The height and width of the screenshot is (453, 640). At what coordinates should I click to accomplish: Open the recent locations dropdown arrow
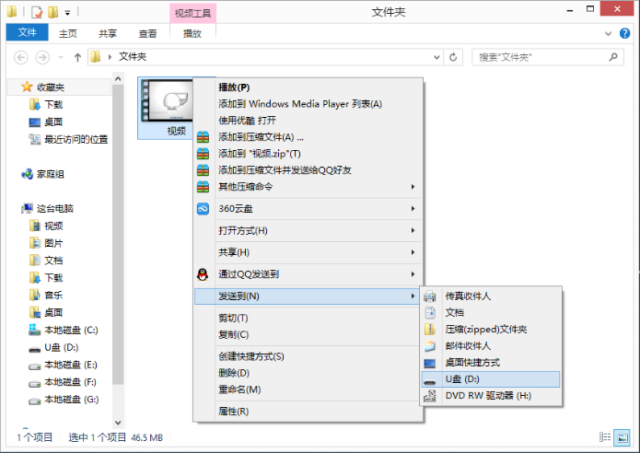pyautogui.click(x=61, y=57)
